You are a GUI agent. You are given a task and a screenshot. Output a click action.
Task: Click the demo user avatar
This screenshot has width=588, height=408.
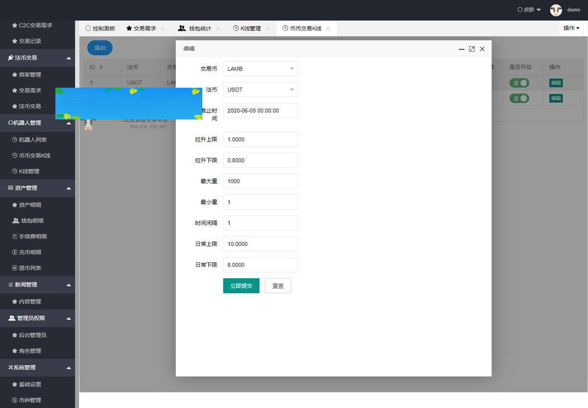pos(556,10)
